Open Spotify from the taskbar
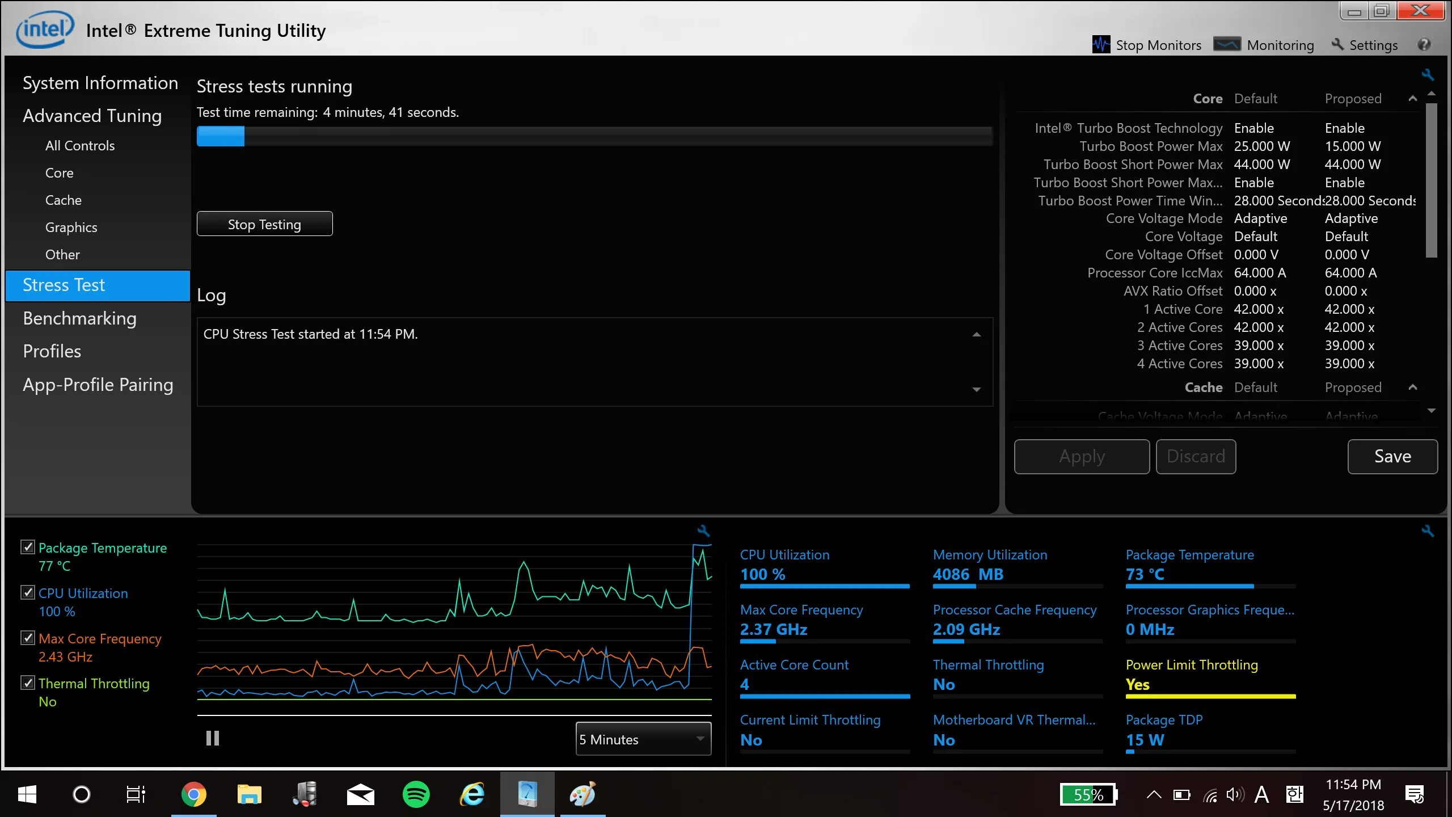The height and width of the screenshot is (817, 1452). click(x=416, y=794)
